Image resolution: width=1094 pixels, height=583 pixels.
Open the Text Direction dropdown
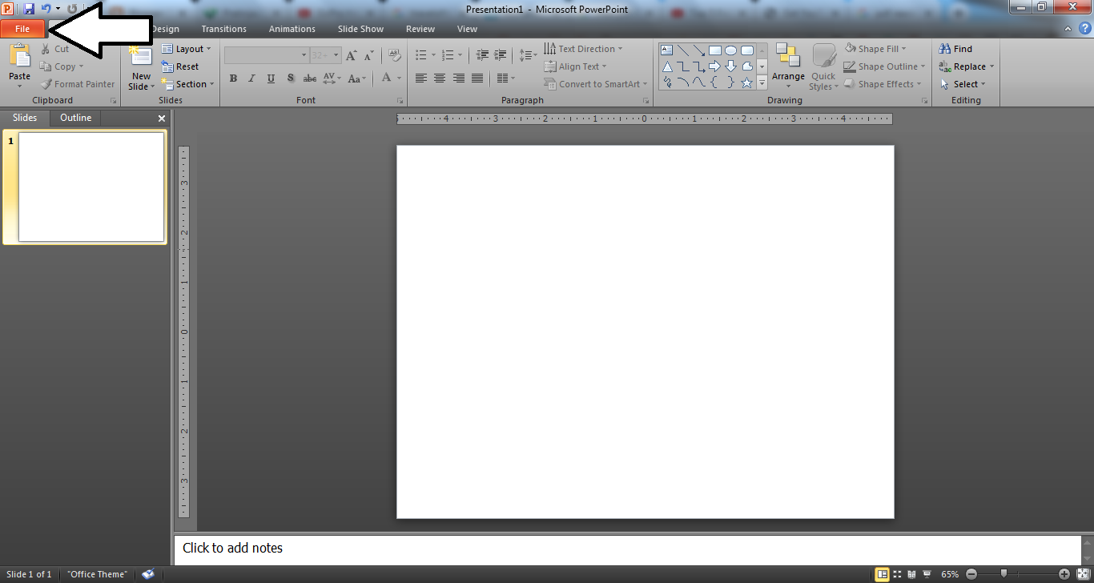[x=582, y=49]
